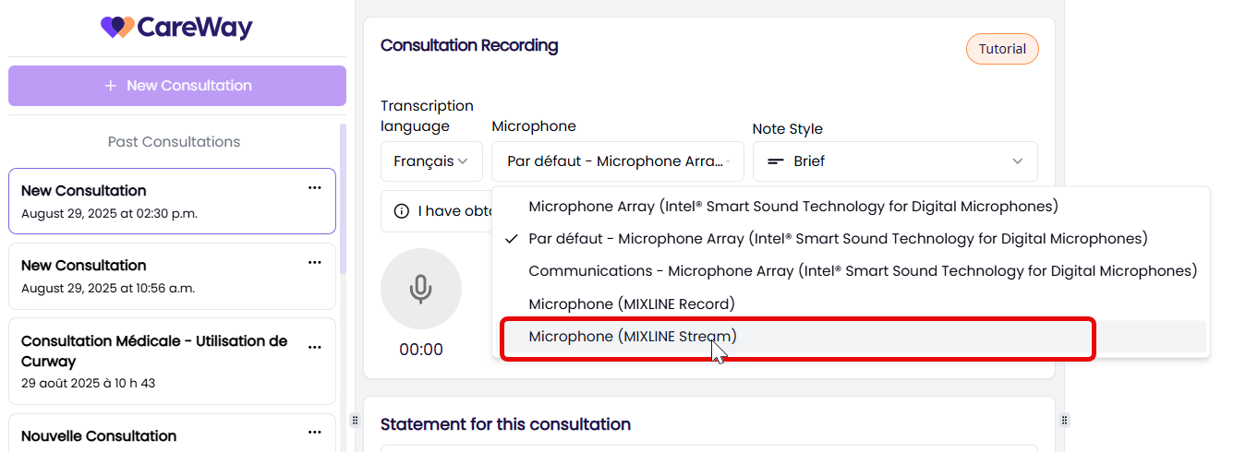
Task: Collapse the Microphone selection dropdown
Action: [618, 161]
